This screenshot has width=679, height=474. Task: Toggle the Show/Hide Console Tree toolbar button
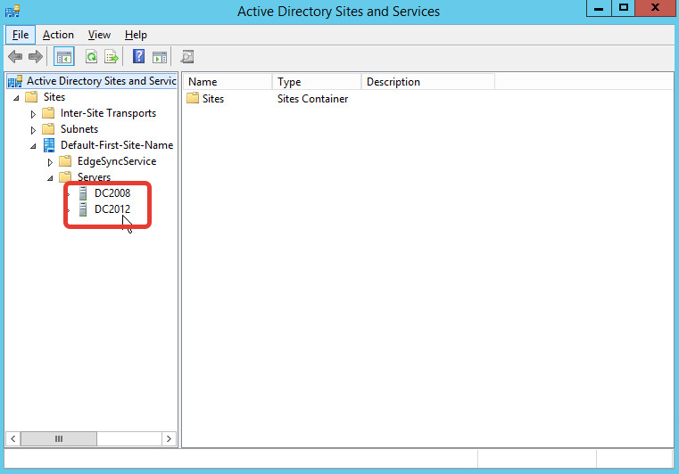pyautogui.click(x=64, y=57)
